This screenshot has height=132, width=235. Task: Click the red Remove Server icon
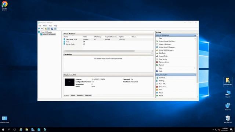coord(157,62)
